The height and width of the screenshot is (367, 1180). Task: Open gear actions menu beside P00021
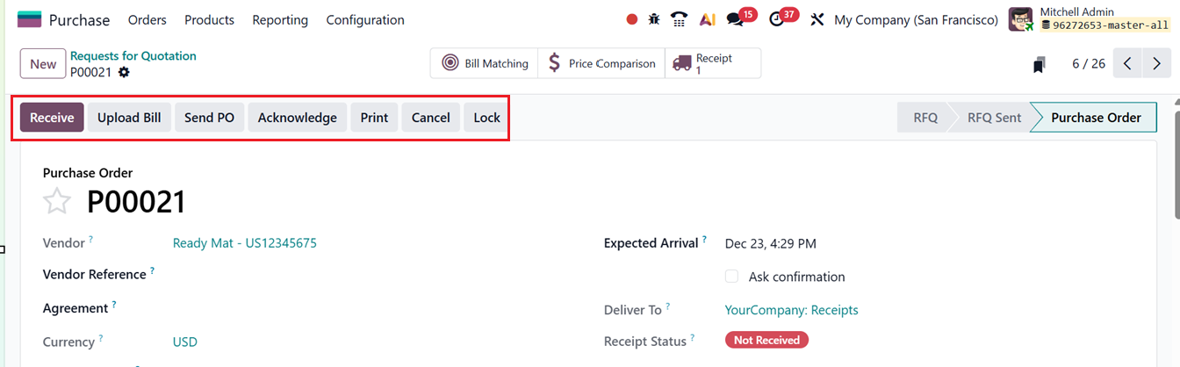(x=124, y=72)
